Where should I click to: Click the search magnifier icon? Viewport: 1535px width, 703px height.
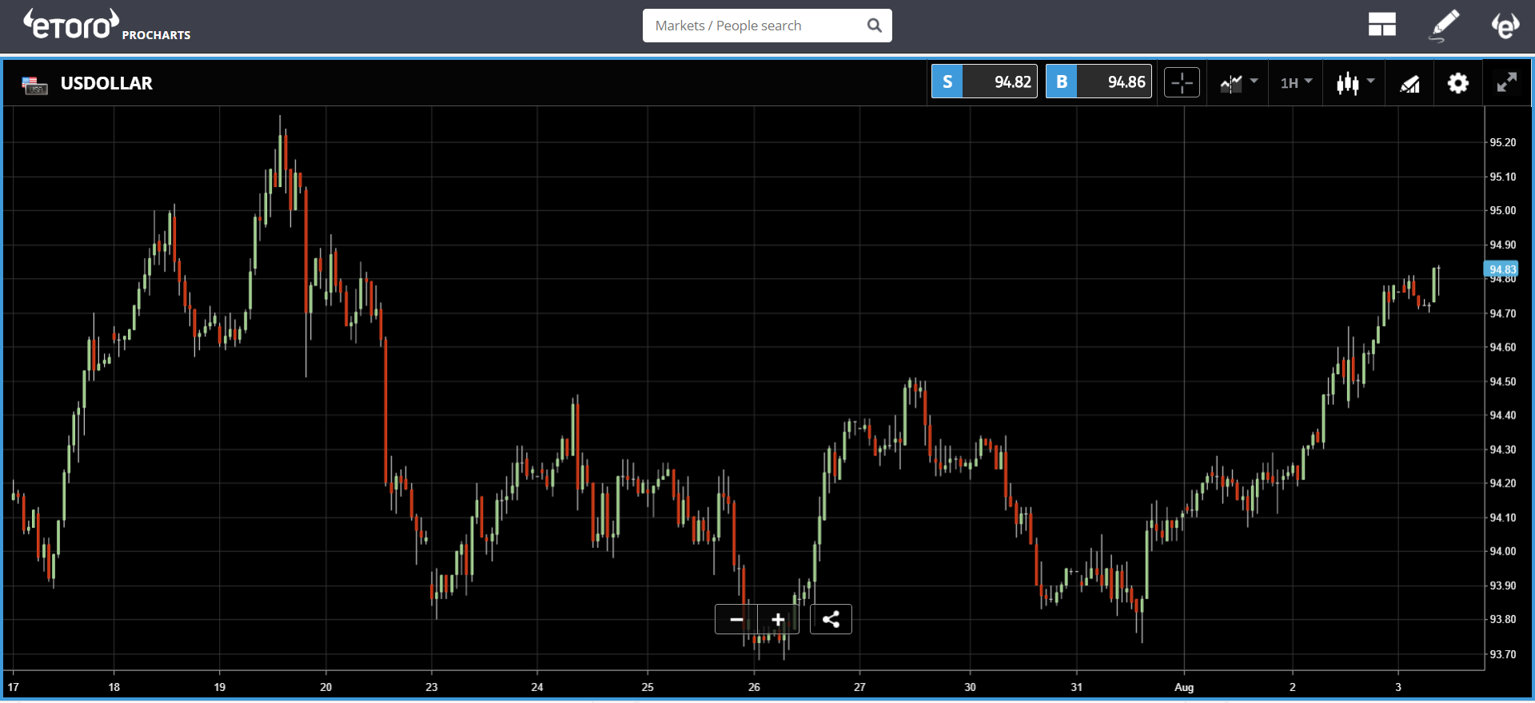pyautogui.click(x=875, y=26)
